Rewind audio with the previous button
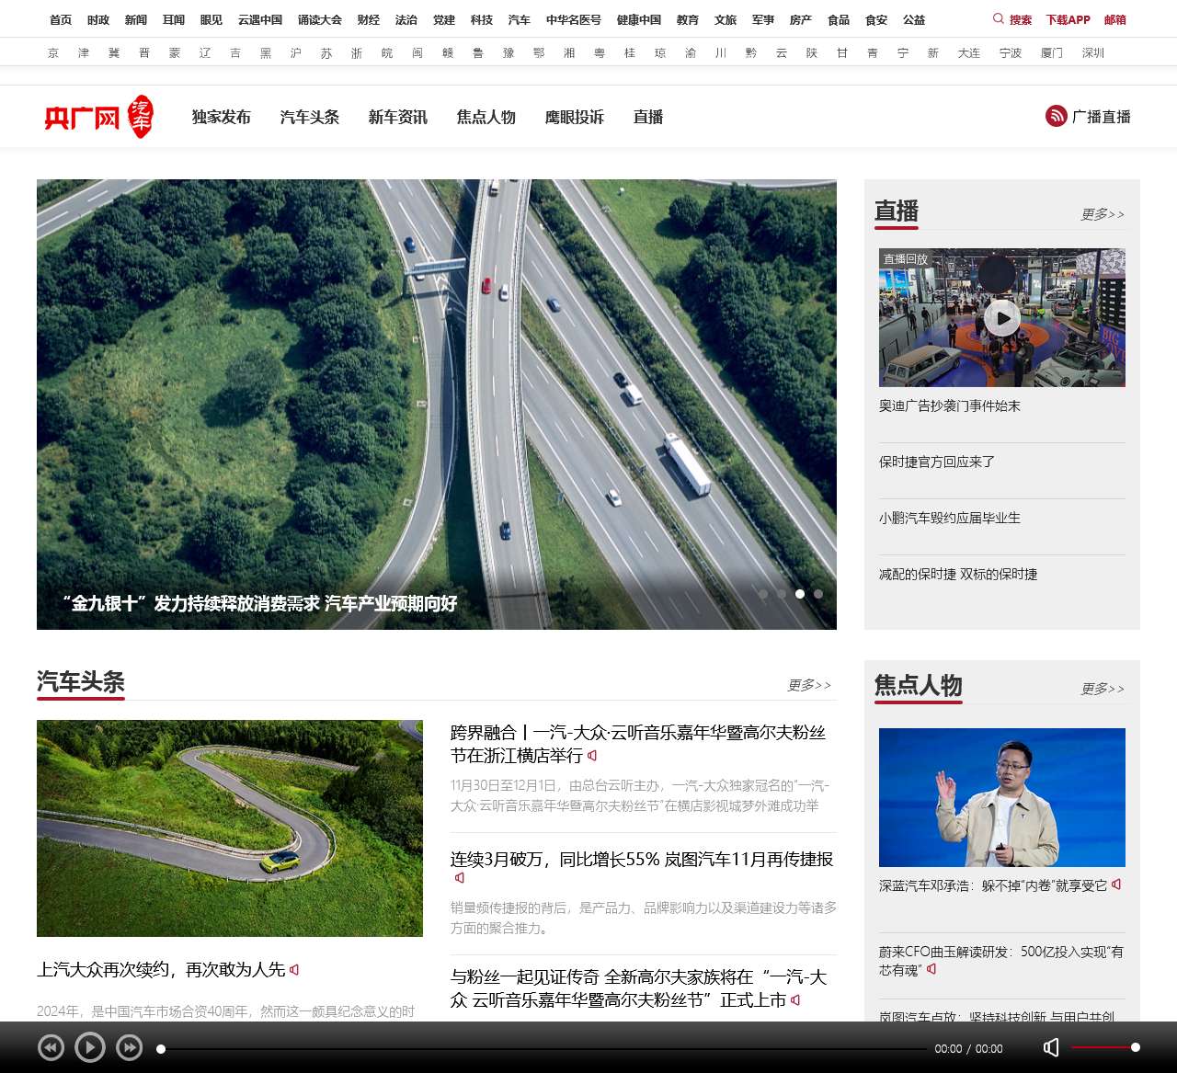The width and height of the screenshot is (1177, 1073). point(51,1047)
